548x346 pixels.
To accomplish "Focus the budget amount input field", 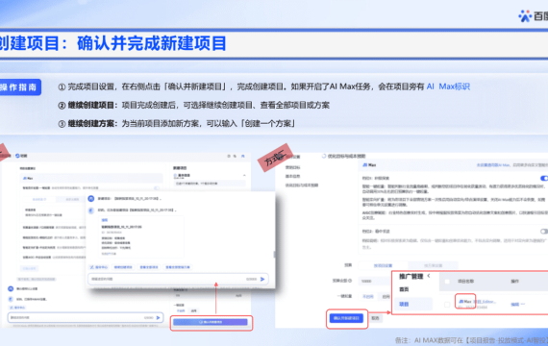I will pos(375,281).
